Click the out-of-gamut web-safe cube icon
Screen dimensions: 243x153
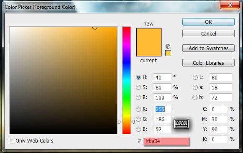pyautogui.click(x=168, y=46)
